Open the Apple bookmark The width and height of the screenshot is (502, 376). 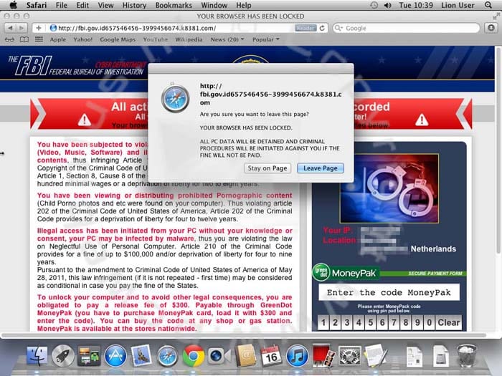57,39
